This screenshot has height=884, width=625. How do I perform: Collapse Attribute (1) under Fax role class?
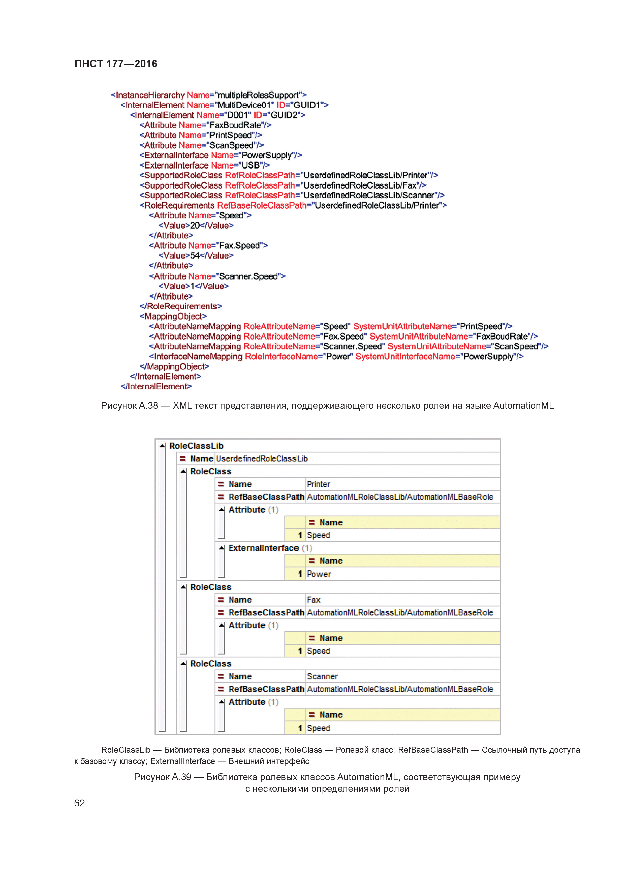[222, 625]
